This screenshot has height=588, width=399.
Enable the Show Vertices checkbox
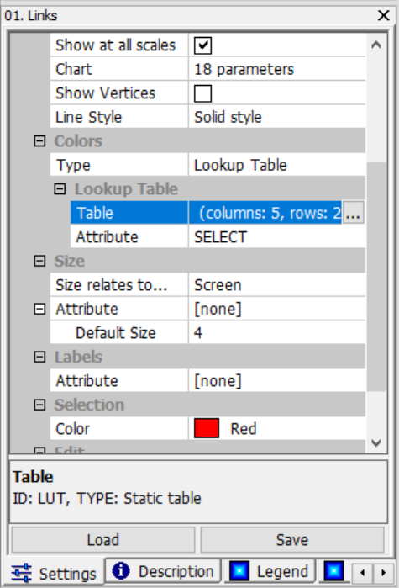(x=202, y=93)
